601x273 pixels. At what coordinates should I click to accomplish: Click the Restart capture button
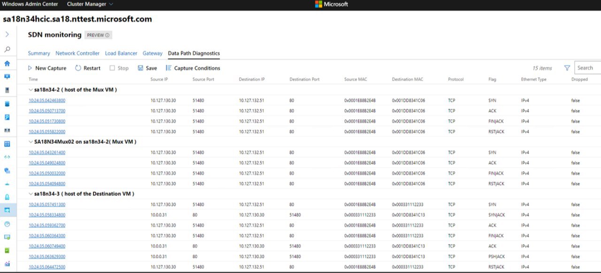pos(88,68)
